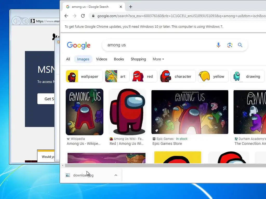Open the Among Us - Wikipedia link
Image resolution: width=266 pixels, height=199 pixels.
point(84,144)
